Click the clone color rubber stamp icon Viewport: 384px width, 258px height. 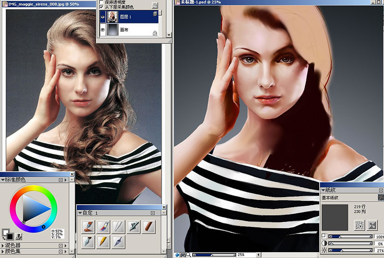click(19, 236)
